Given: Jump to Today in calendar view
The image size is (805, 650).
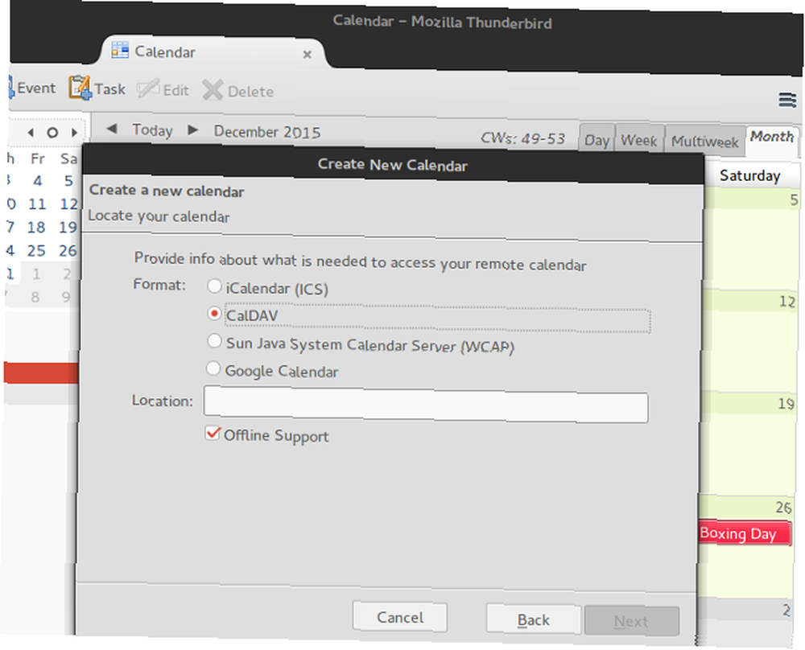Looking at the screenshot, I should click(152, 130).
